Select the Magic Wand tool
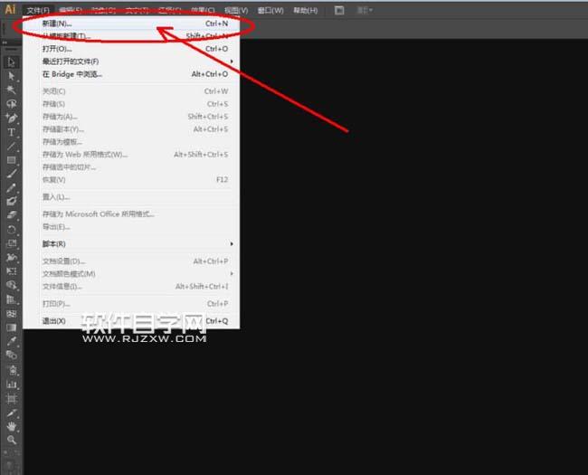Viewport: 588px width, 475px height. coord(11,90)
